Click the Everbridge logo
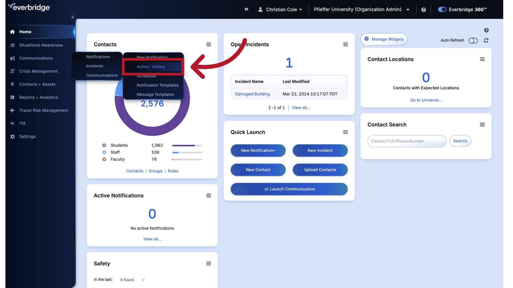513x288 pixels. click(x=29, y=7)
